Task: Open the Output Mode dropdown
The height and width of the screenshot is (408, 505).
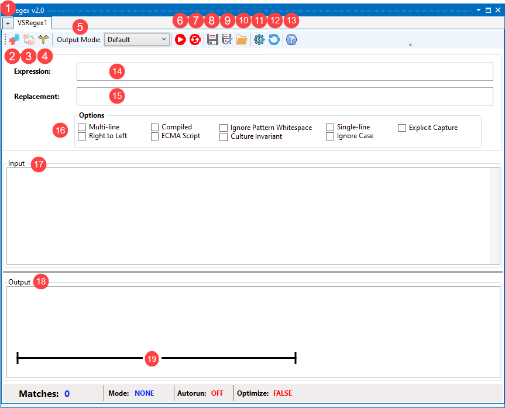Action: (136, 40)
